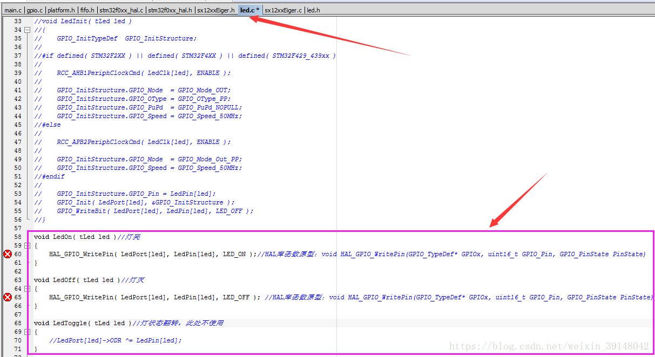Switch to the sx12xxEiger.h tab
The height and width of the screenshot is (357, 655).
[216, 10]
